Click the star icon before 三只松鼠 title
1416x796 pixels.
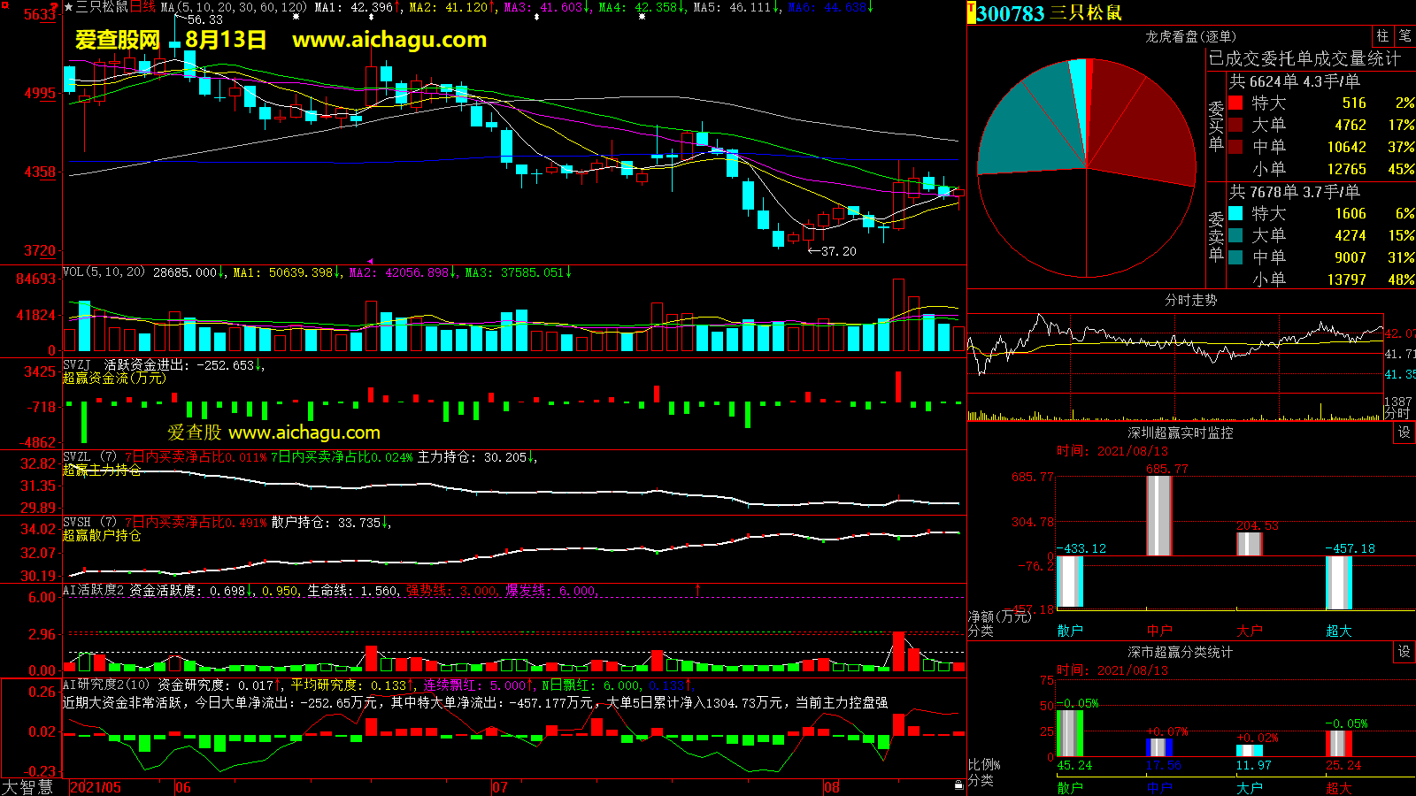(x=69, y=7)
